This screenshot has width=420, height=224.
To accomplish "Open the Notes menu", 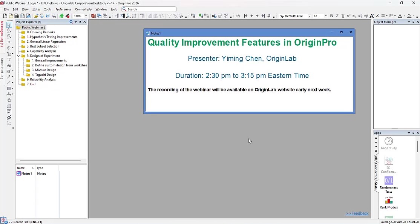I will click(36, 9).
